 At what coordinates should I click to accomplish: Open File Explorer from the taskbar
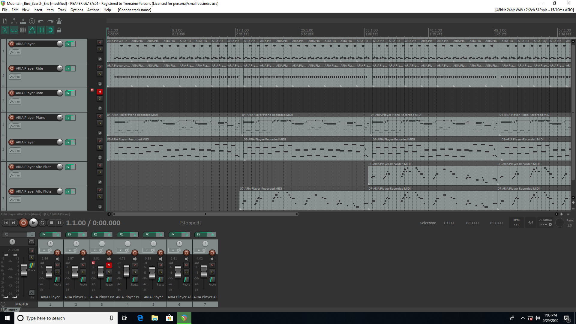pyautogui.click(x=154, y=318)
